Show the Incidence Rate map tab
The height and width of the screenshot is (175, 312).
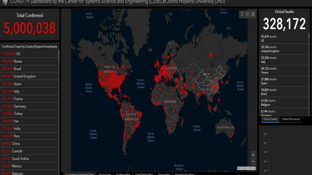pos(123,174)
